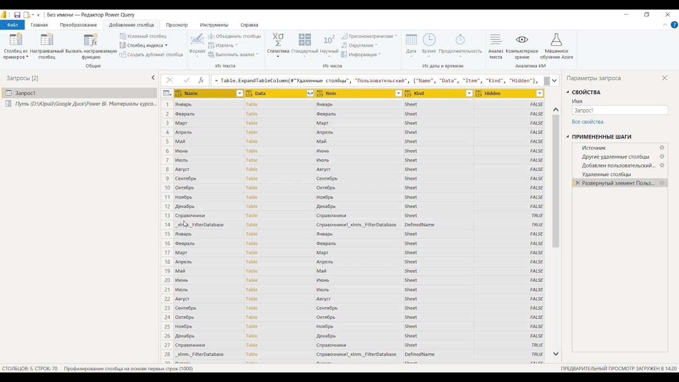This screenshot has width=679, height=382.
Task: Open Item column filter dropdown
Action: pos(398,93)
